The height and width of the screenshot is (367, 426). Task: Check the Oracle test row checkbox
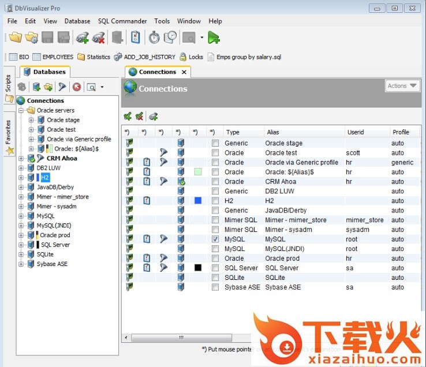[215, 153]
